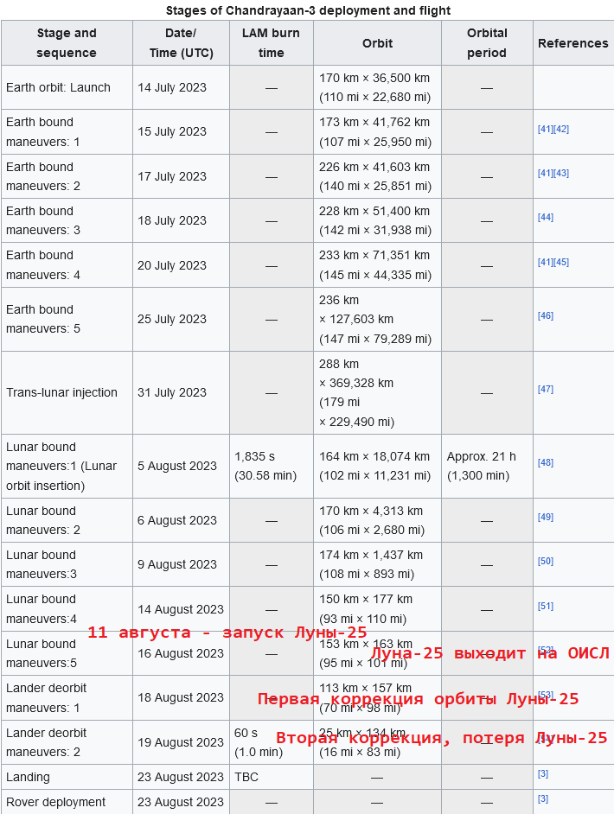
Task: Select the '5 August 2023' date cell
Action: (x=182, y=466)
